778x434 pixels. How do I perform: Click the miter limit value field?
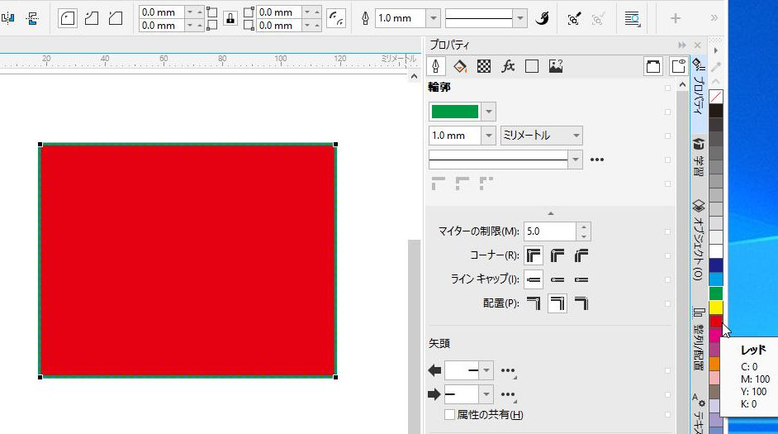pyautogui.click(x=550, y=231)
